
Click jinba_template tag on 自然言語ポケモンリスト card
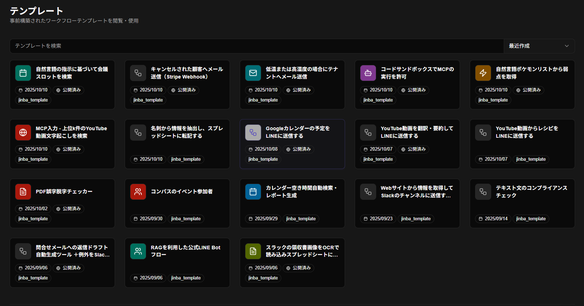(x=493, y=100)
